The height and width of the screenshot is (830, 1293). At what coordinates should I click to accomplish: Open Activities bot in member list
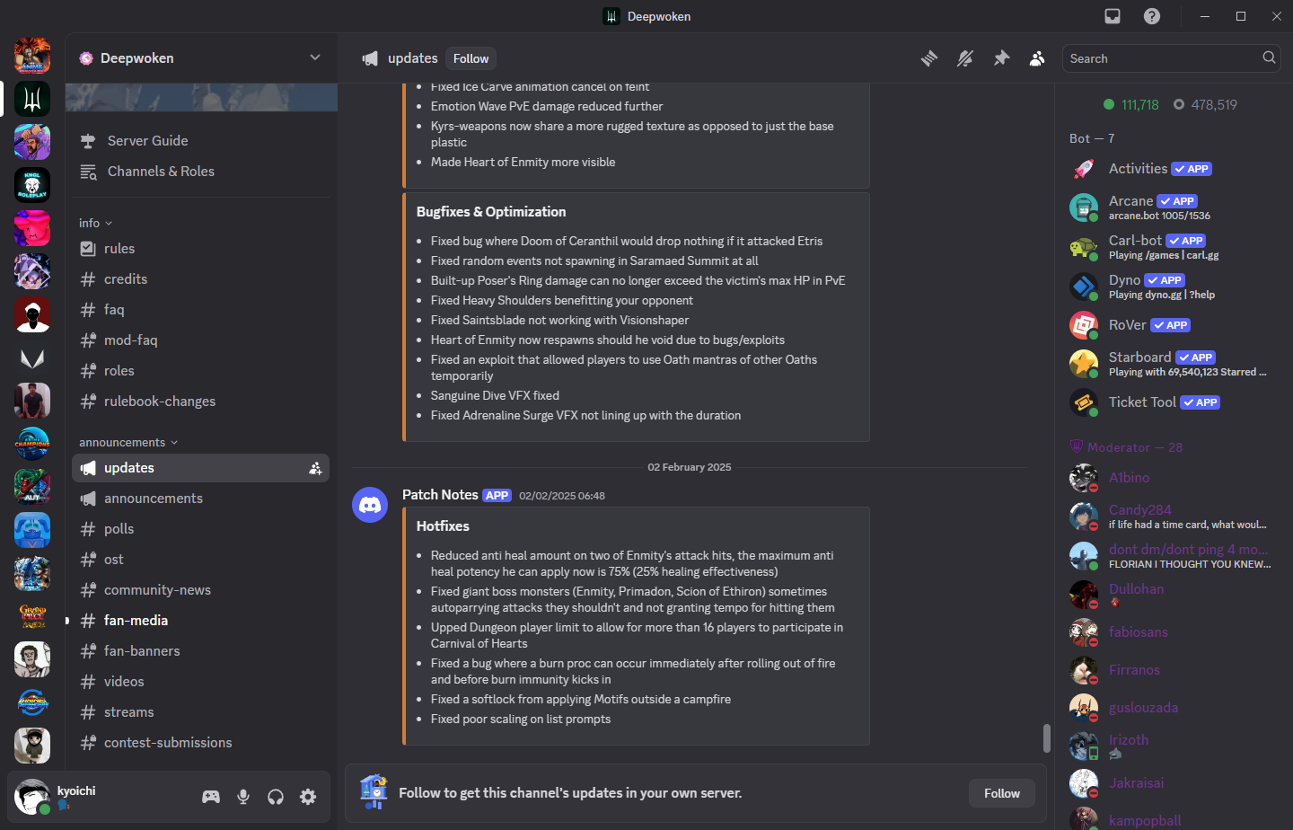coord(1171,169)
